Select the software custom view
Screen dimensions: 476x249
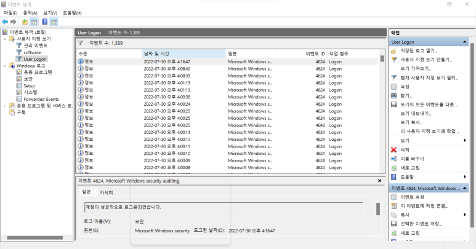32,52
